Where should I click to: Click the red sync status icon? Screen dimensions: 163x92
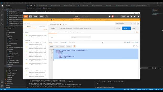[113, 16]
